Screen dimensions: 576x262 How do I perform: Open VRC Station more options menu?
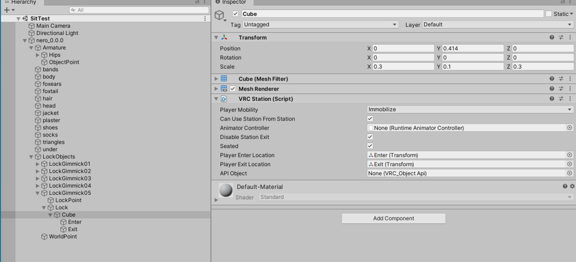[570, 99]
